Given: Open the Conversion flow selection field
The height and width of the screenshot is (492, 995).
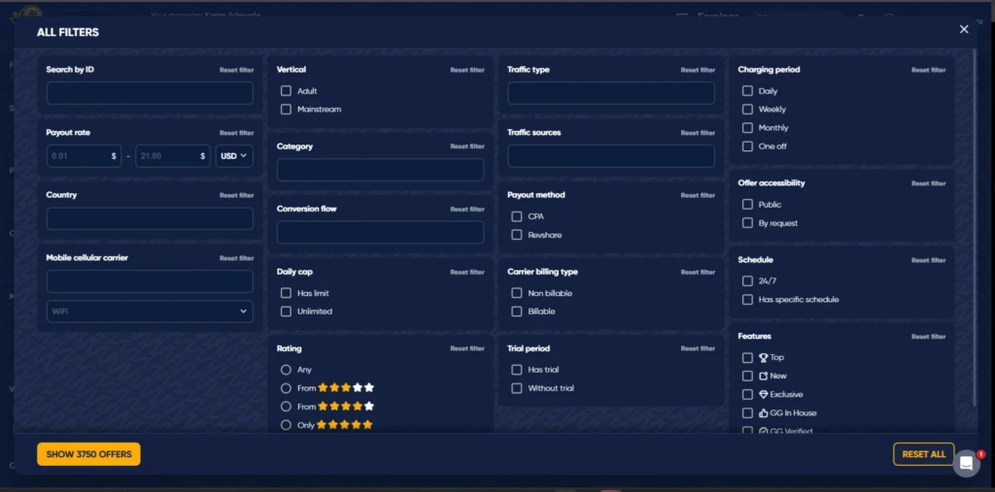Looking at the screenshot, I should coord(380,233).
